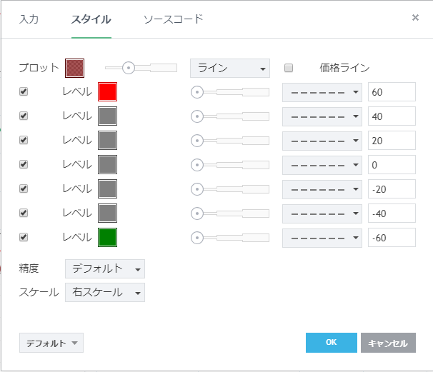Open the ライン plot type dropdown
The image size is (433, 372).
coord(229,69)
